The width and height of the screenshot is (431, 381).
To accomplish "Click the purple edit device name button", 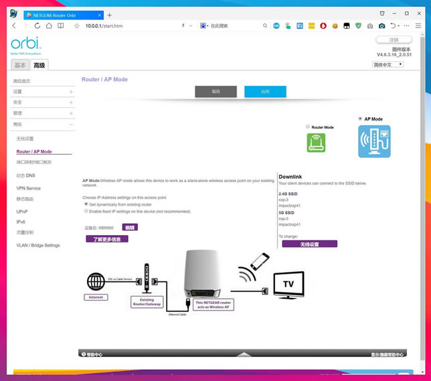I will point(130,227).
